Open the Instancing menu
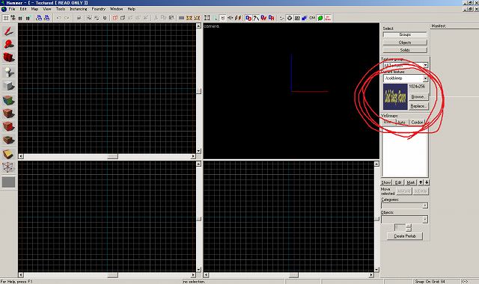Screen dimensions: 479x284 [x=78, y=9]
